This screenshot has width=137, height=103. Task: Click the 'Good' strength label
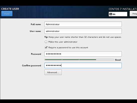tap(118, 60)
